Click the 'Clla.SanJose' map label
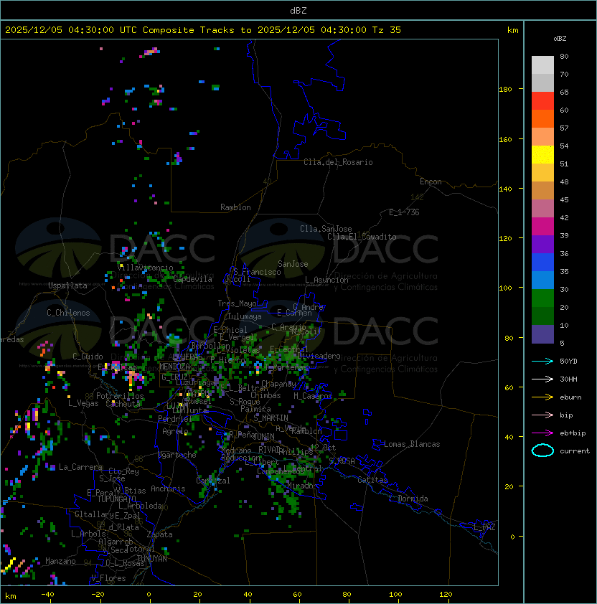This screenshot has height=604, width=597. 326,229
